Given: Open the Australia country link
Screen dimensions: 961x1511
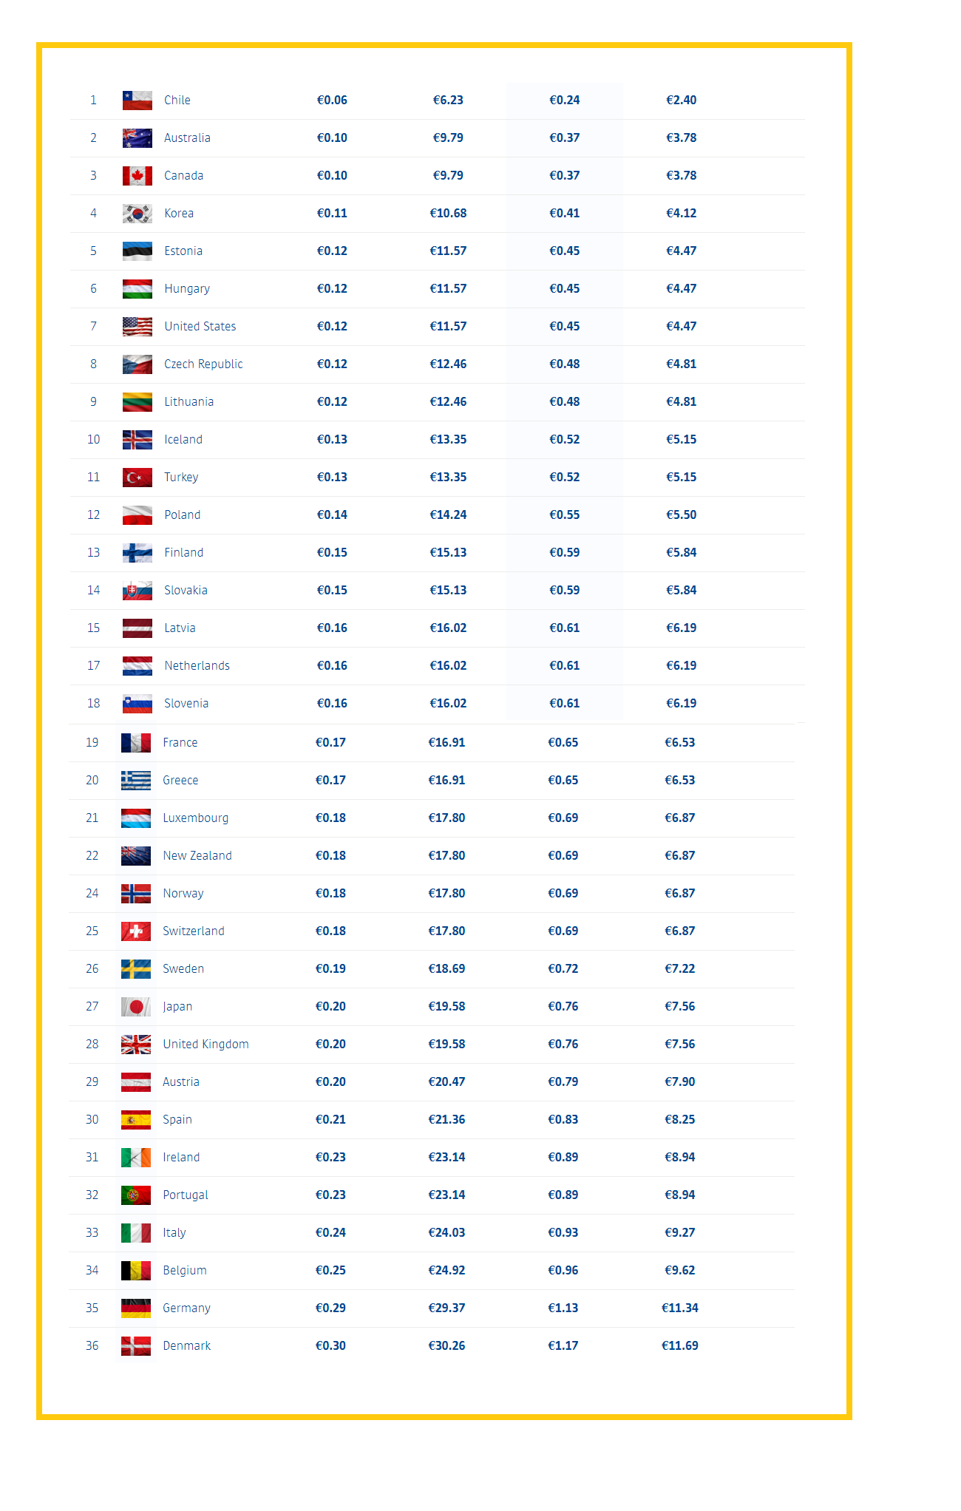Looking at the screenshot, I should click(x=187, y=138).
